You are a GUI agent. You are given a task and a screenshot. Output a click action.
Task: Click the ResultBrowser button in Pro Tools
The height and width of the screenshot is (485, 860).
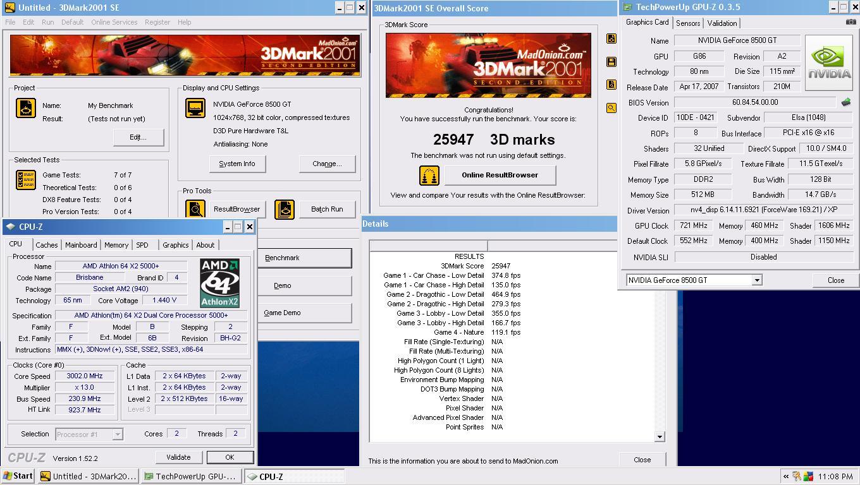click(x=236, y=209)
